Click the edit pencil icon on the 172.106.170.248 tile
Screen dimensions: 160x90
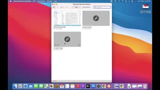(x=55, y=45)
